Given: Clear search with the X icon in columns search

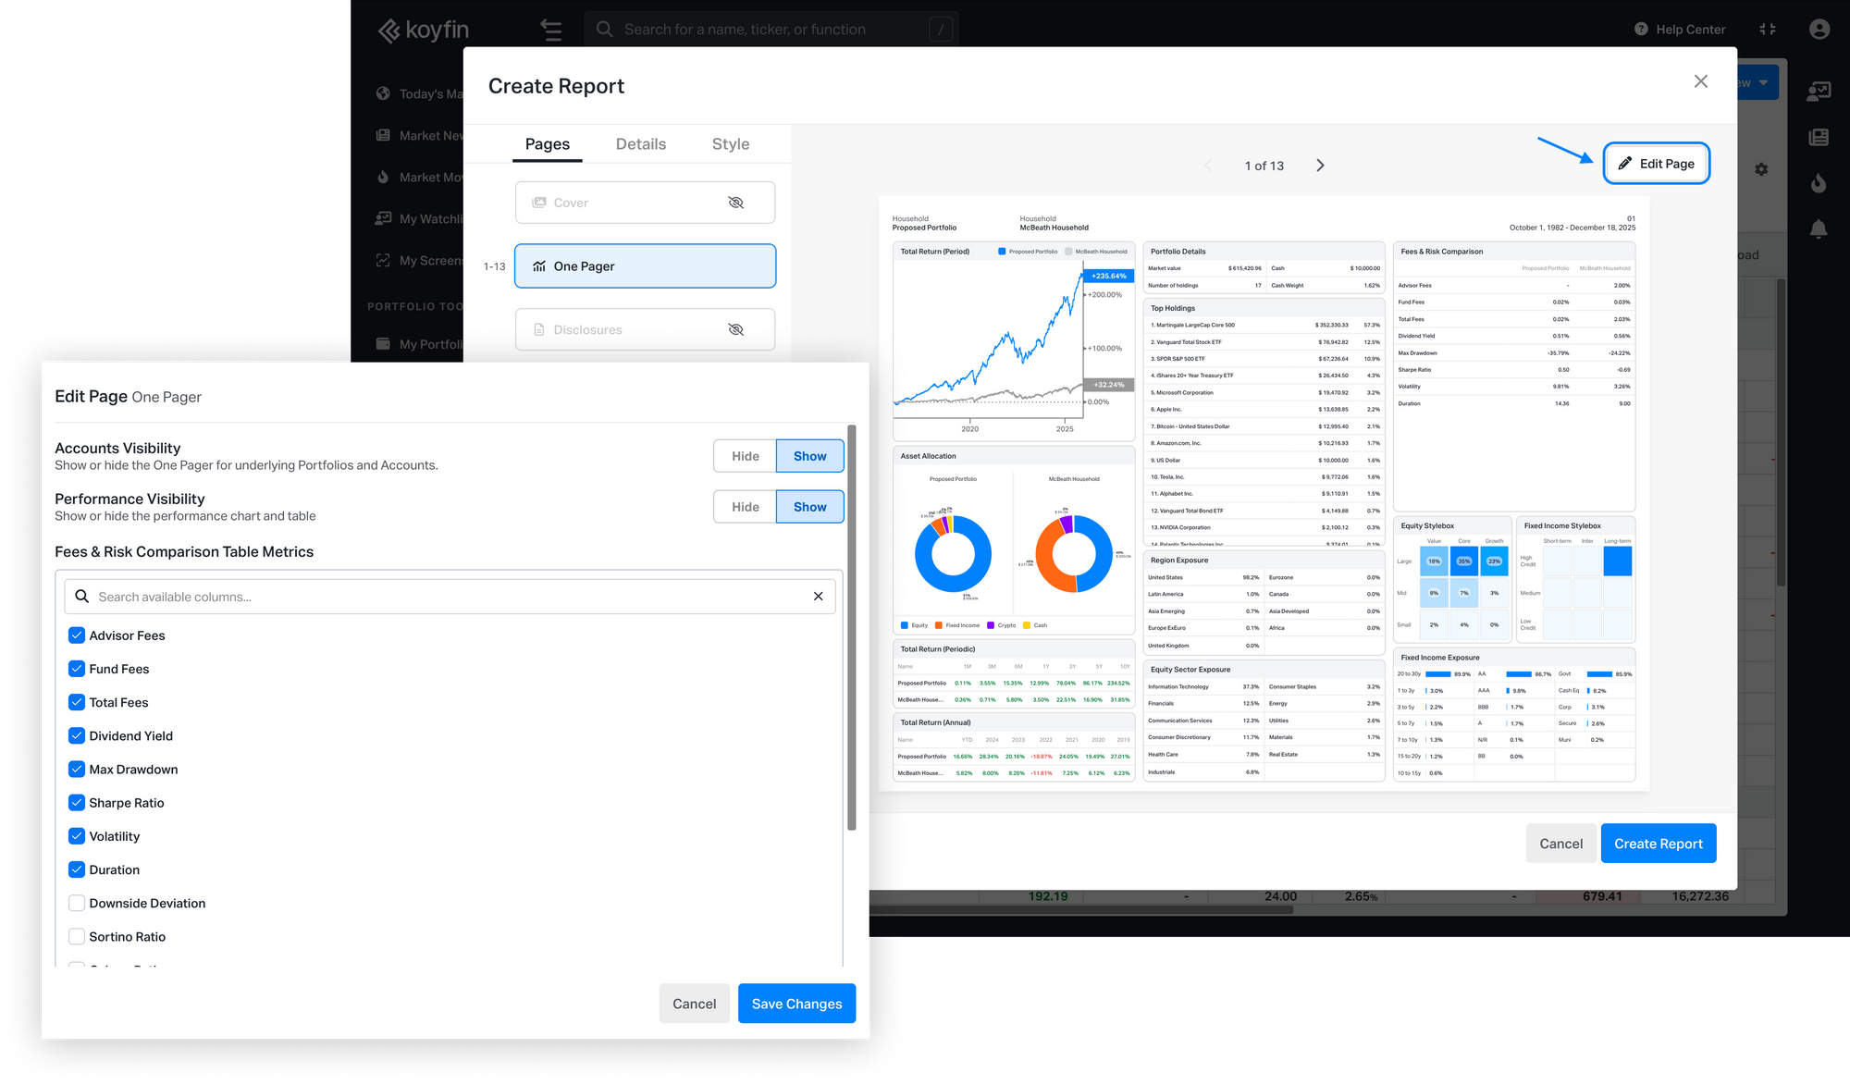Looking at the screenshot, I should tap(818, 597).
